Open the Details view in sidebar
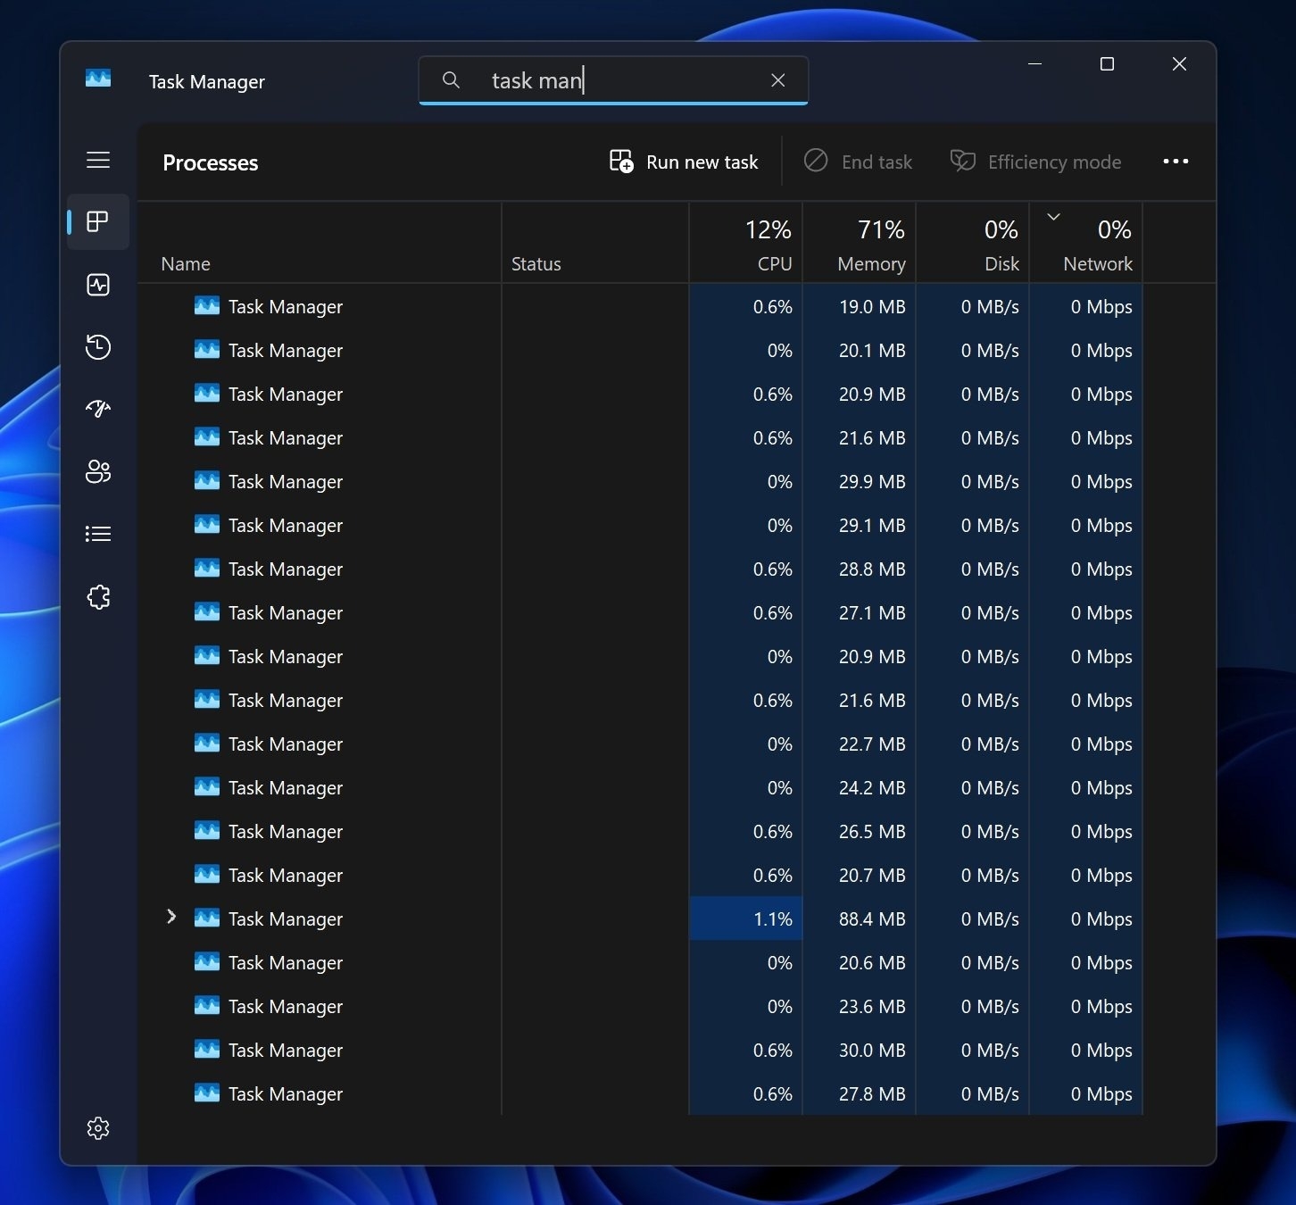This screenshot has width=1296, height=1205. (98, 533)
